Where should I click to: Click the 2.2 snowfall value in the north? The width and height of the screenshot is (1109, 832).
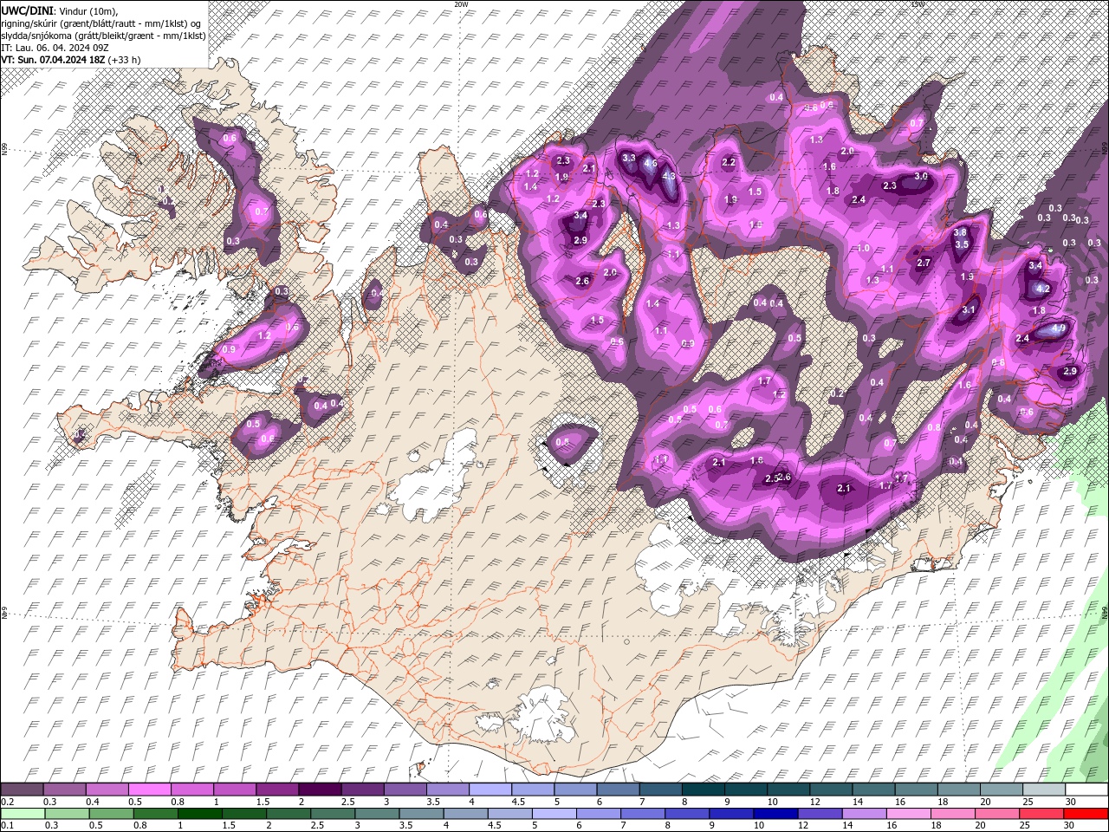[729, 162]
